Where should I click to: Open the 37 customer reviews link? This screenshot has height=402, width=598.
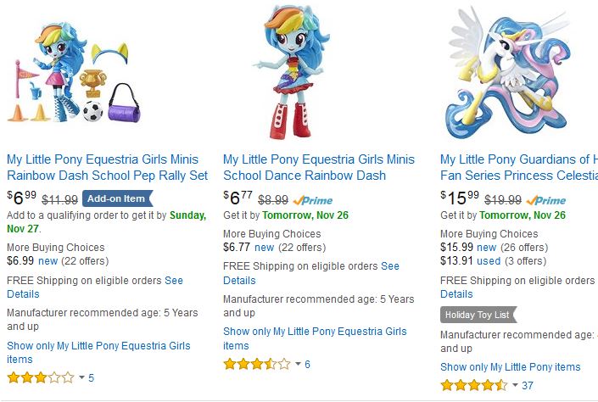click(528, 385)
